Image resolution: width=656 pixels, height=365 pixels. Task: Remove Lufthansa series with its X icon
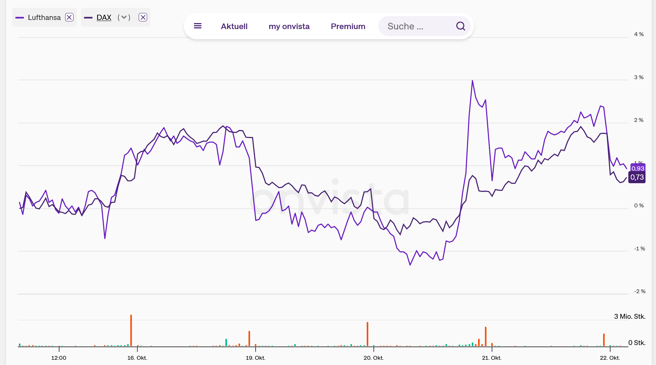[69, 18]
